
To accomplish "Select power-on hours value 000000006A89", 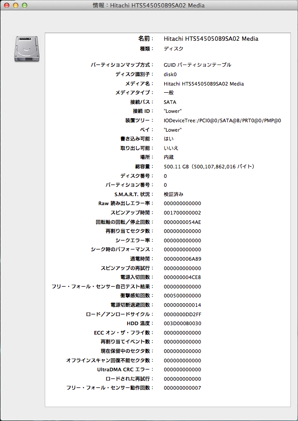I will point(183,259).
